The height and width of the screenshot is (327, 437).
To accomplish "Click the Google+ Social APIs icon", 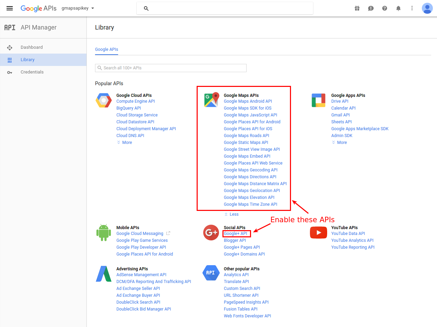I will pos(211,233).
